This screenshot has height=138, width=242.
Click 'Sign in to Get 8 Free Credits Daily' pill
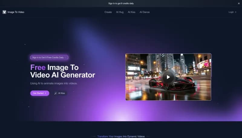click(x=49, y=58)
